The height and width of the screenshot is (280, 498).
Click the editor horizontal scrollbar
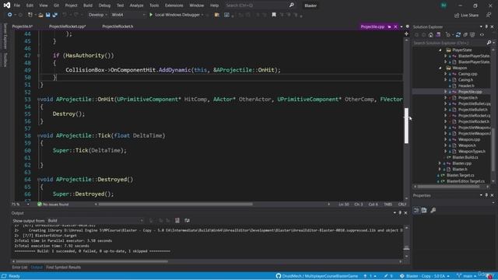click(x=176, y=204)
